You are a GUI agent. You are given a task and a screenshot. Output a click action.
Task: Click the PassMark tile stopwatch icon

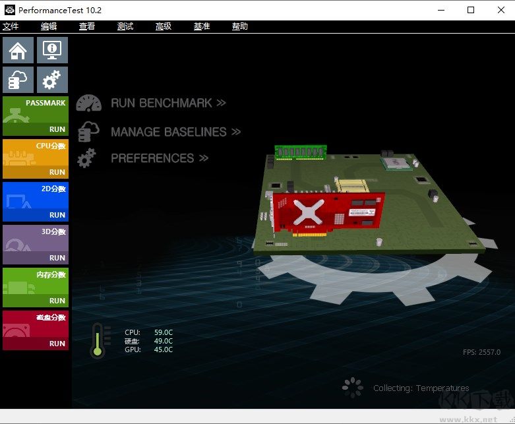pos(16,115)
